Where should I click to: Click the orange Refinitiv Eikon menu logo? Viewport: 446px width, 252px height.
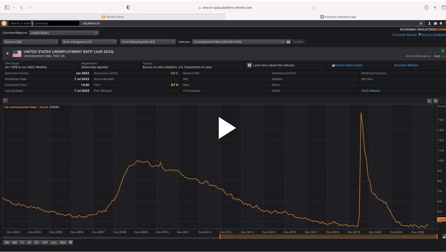tap(4, 23)
